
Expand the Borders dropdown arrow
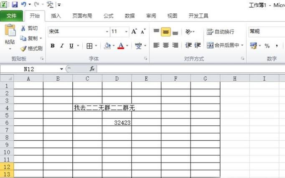coord(97,46)
